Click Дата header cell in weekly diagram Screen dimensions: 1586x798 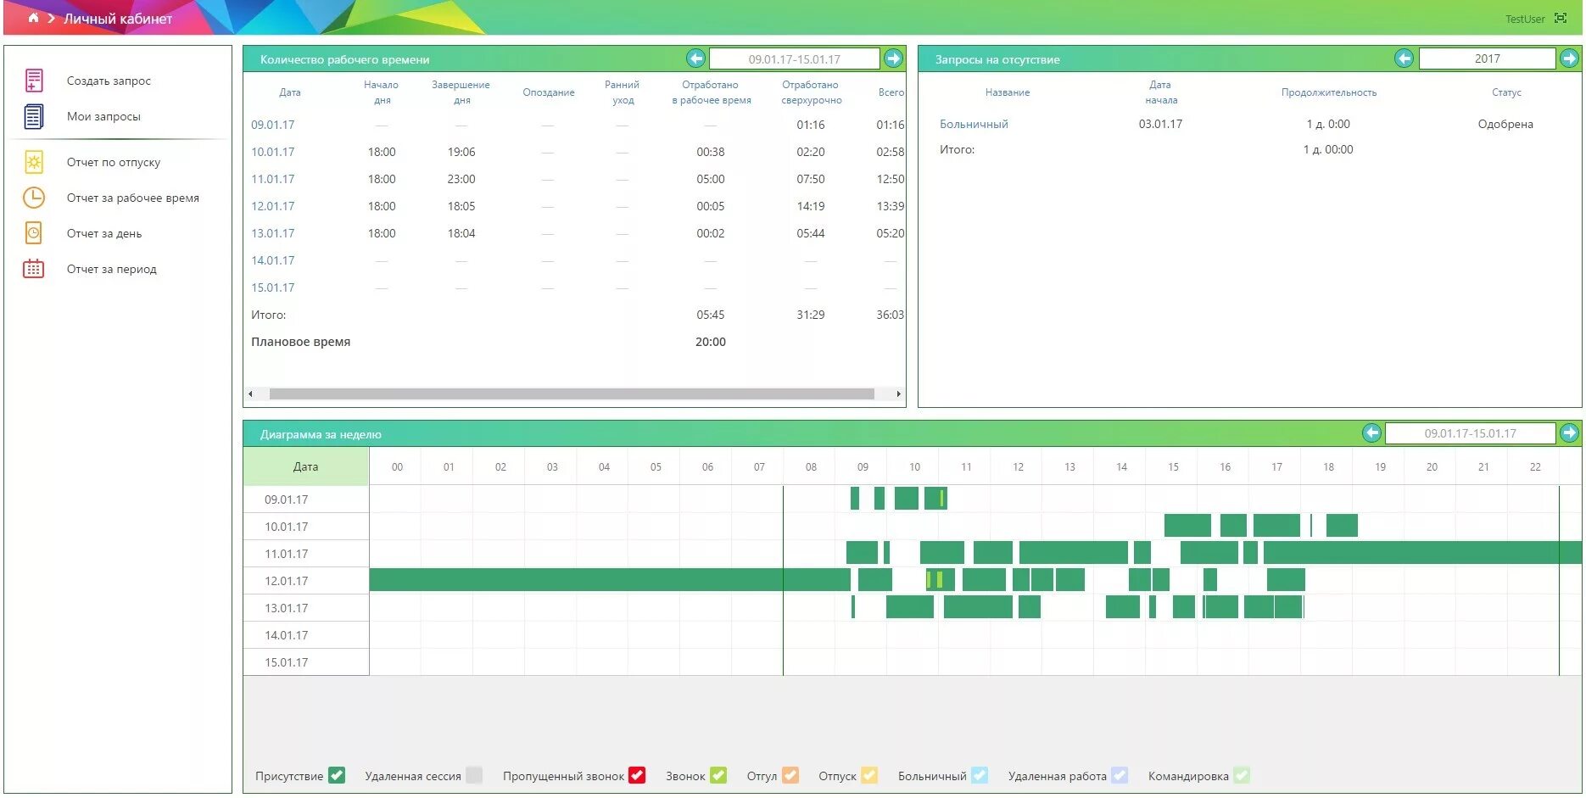[x=306, y=466]
